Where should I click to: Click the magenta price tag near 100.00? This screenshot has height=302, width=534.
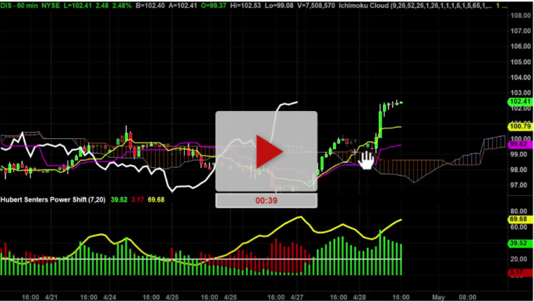(x=520, y=144)
